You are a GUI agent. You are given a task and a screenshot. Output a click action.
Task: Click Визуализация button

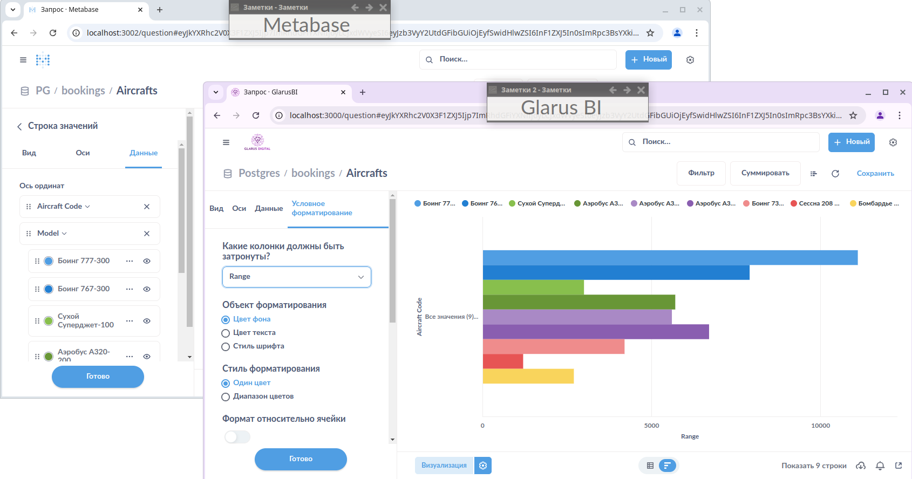pos(444,466)
